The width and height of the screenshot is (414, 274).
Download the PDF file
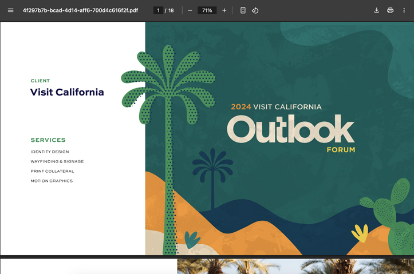coord(377,10)
